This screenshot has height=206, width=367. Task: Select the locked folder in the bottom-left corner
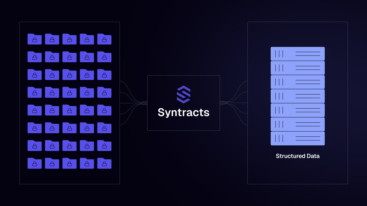(x=34, y=163)
